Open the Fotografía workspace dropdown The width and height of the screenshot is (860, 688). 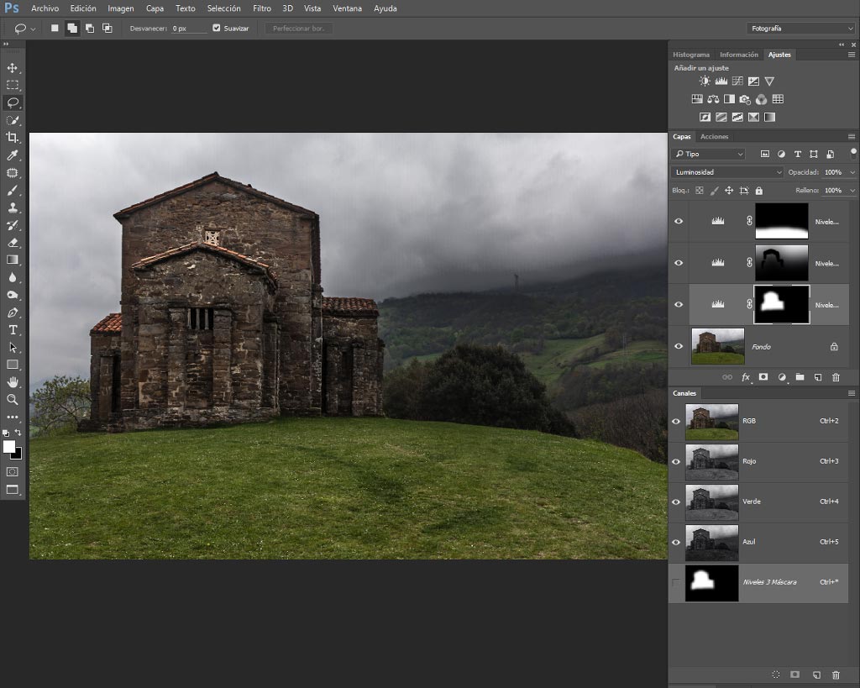click(800, 29)
